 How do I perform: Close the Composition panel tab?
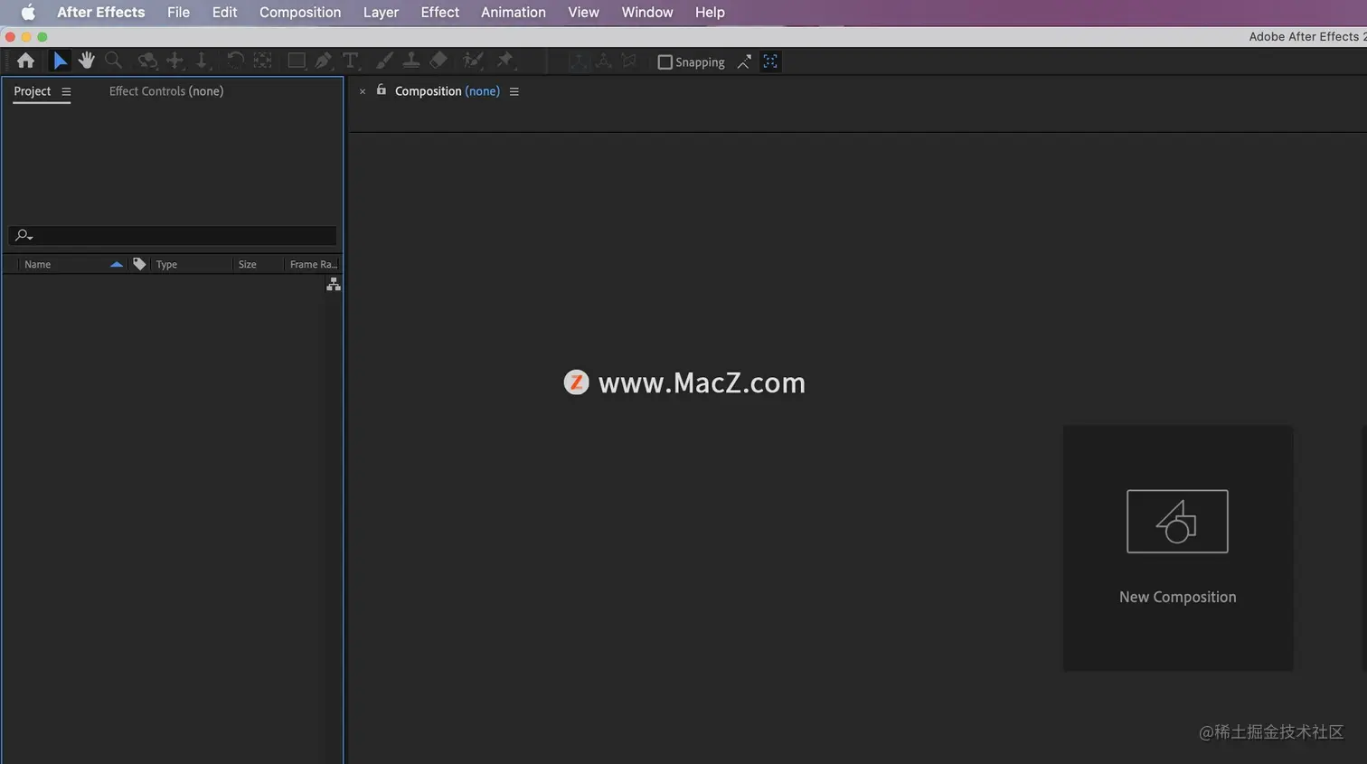(363, 91)
